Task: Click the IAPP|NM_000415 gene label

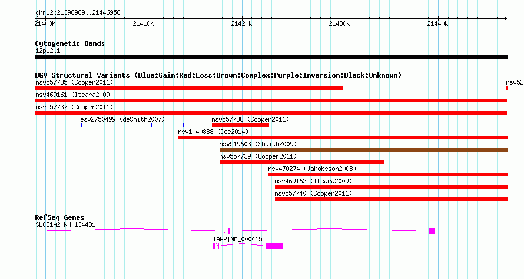Action: click(x=238, y=239)
